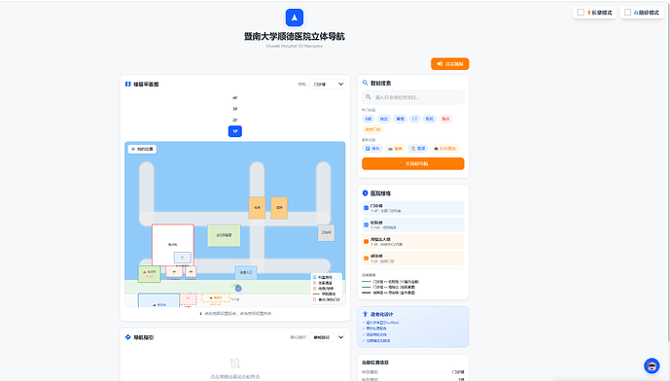
Task: Click the small purple-bordered room inside emergency area
Action: pos(183,258)
